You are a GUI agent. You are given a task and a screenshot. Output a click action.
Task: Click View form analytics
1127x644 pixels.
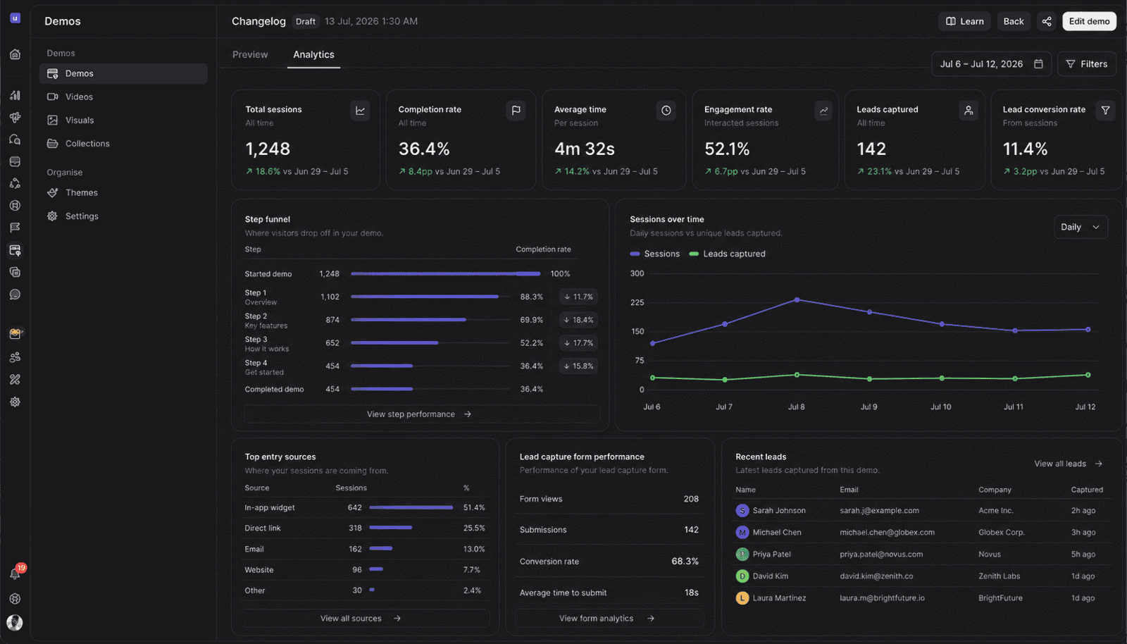[609, 619]
